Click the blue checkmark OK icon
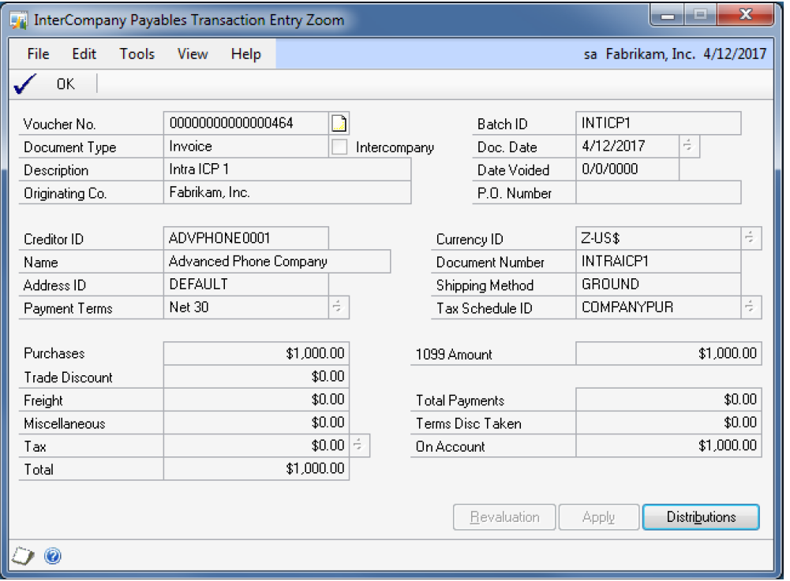This screenshot has width=790, height=581. pos(24,84)
